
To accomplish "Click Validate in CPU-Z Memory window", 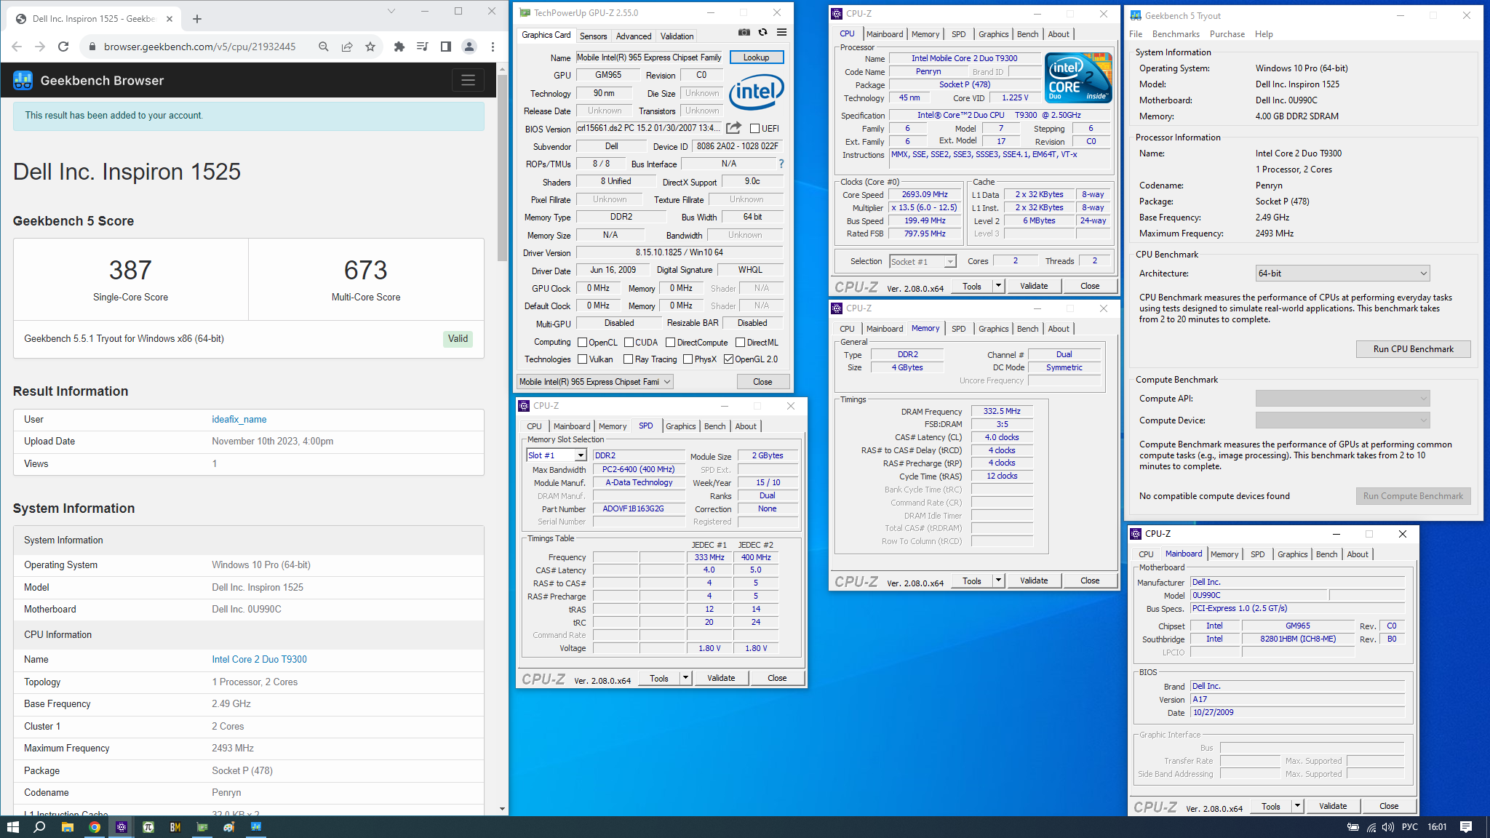I will [1034, 580].
